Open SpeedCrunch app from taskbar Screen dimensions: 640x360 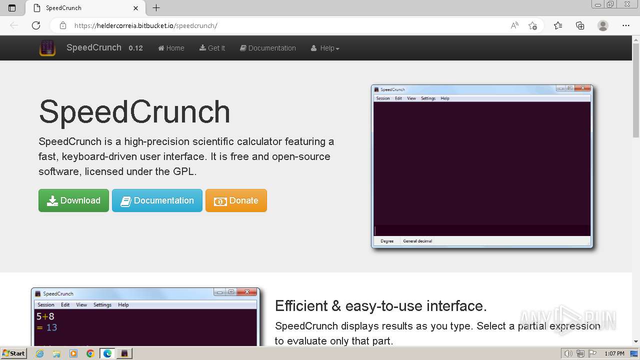click(124, 353)
